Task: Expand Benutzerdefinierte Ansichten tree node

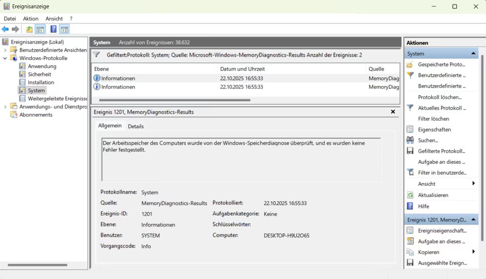Action: [6, 50]
